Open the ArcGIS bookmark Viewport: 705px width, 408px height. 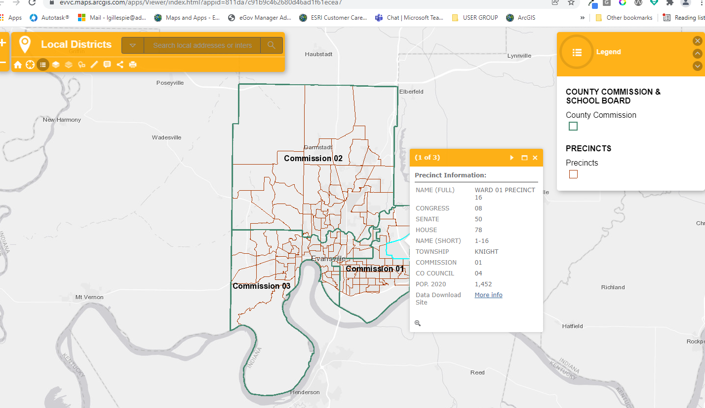[520, 18]
